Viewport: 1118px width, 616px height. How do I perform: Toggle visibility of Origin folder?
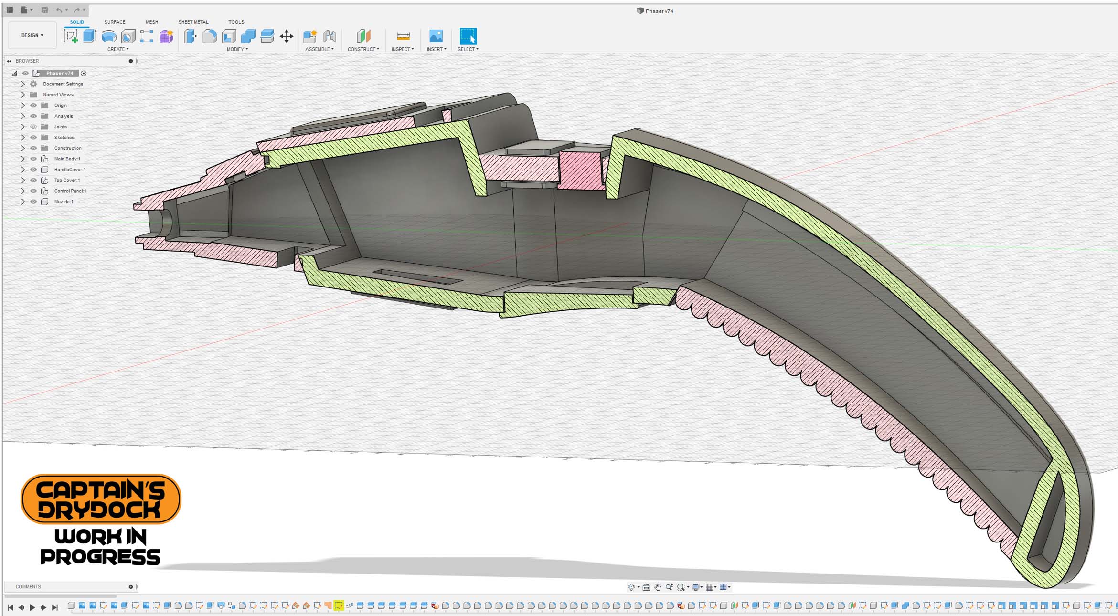[x=33, y=106]
